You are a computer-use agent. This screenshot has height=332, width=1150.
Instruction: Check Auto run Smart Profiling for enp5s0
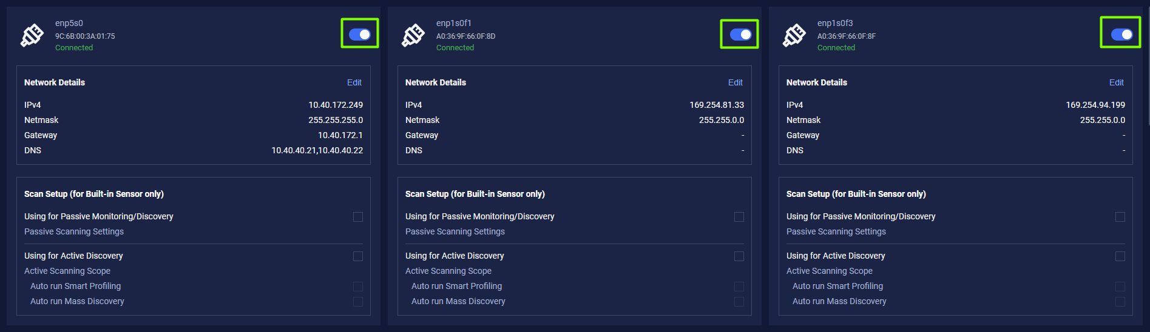pos(358,287)
